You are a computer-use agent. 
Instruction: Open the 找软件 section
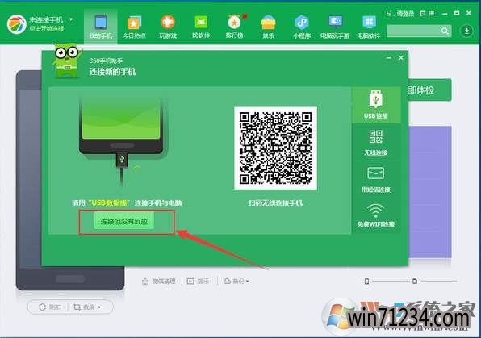point(201,27)
